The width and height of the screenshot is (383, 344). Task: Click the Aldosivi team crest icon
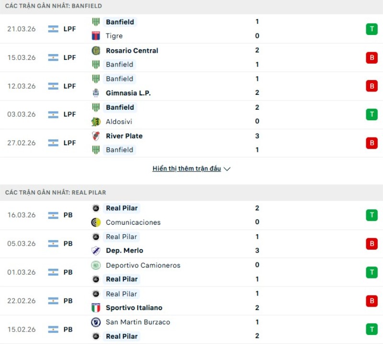(96, 122)
